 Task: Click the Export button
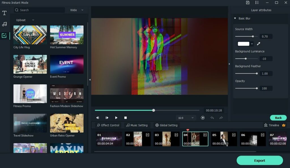259,160
